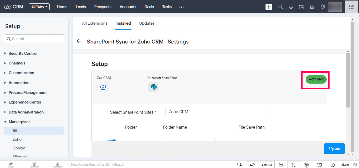The image size is (359, 168).
Task: Open the Zia notifications icon
Action: [x=307, y=165]
